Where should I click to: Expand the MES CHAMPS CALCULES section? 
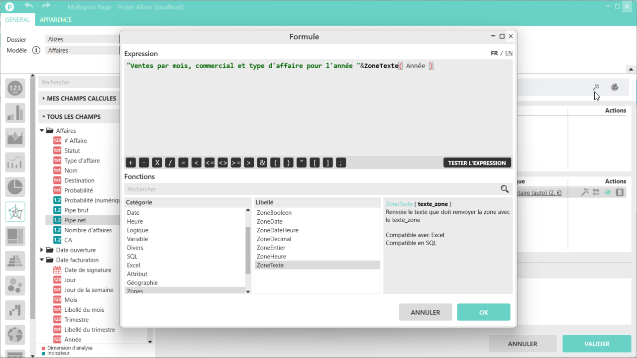tap(44, 98)
